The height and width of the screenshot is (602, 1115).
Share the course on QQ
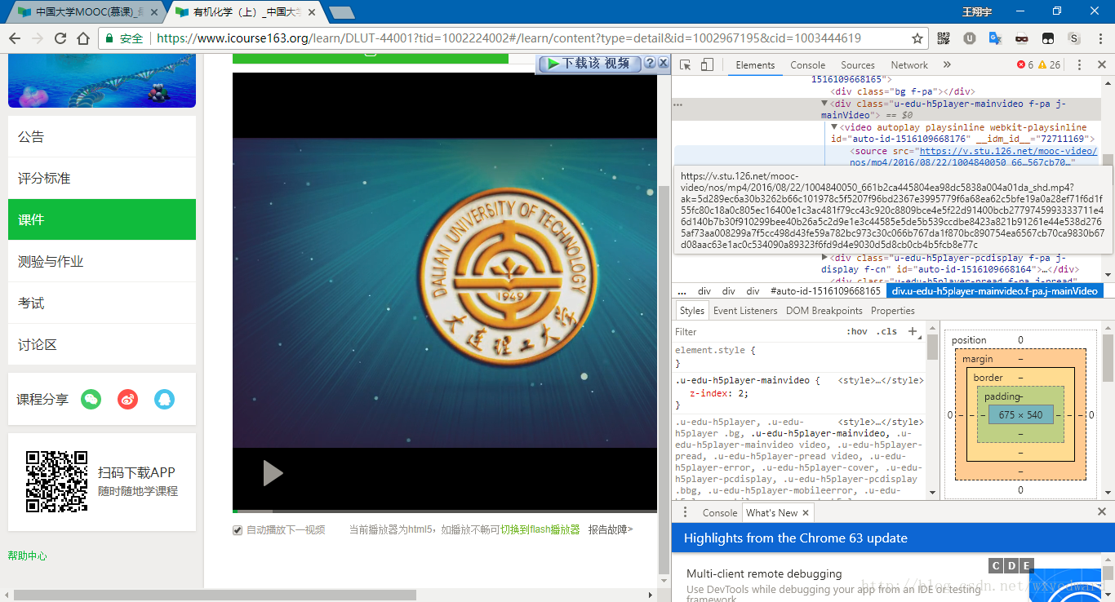(165, 400)
